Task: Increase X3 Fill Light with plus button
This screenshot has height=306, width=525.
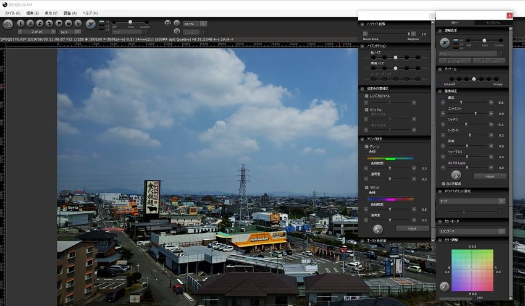Action: point(491,168)
